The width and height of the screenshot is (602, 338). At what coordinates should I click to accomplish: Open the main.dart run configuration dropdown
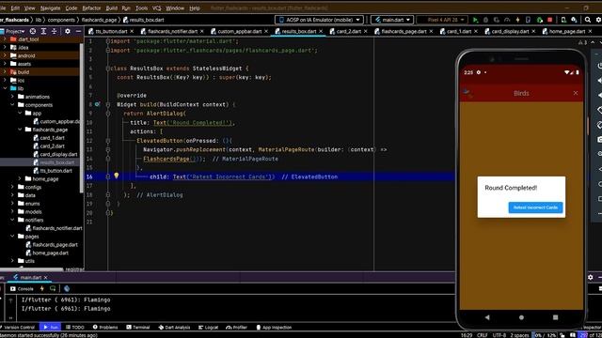[x=392, y=20]
